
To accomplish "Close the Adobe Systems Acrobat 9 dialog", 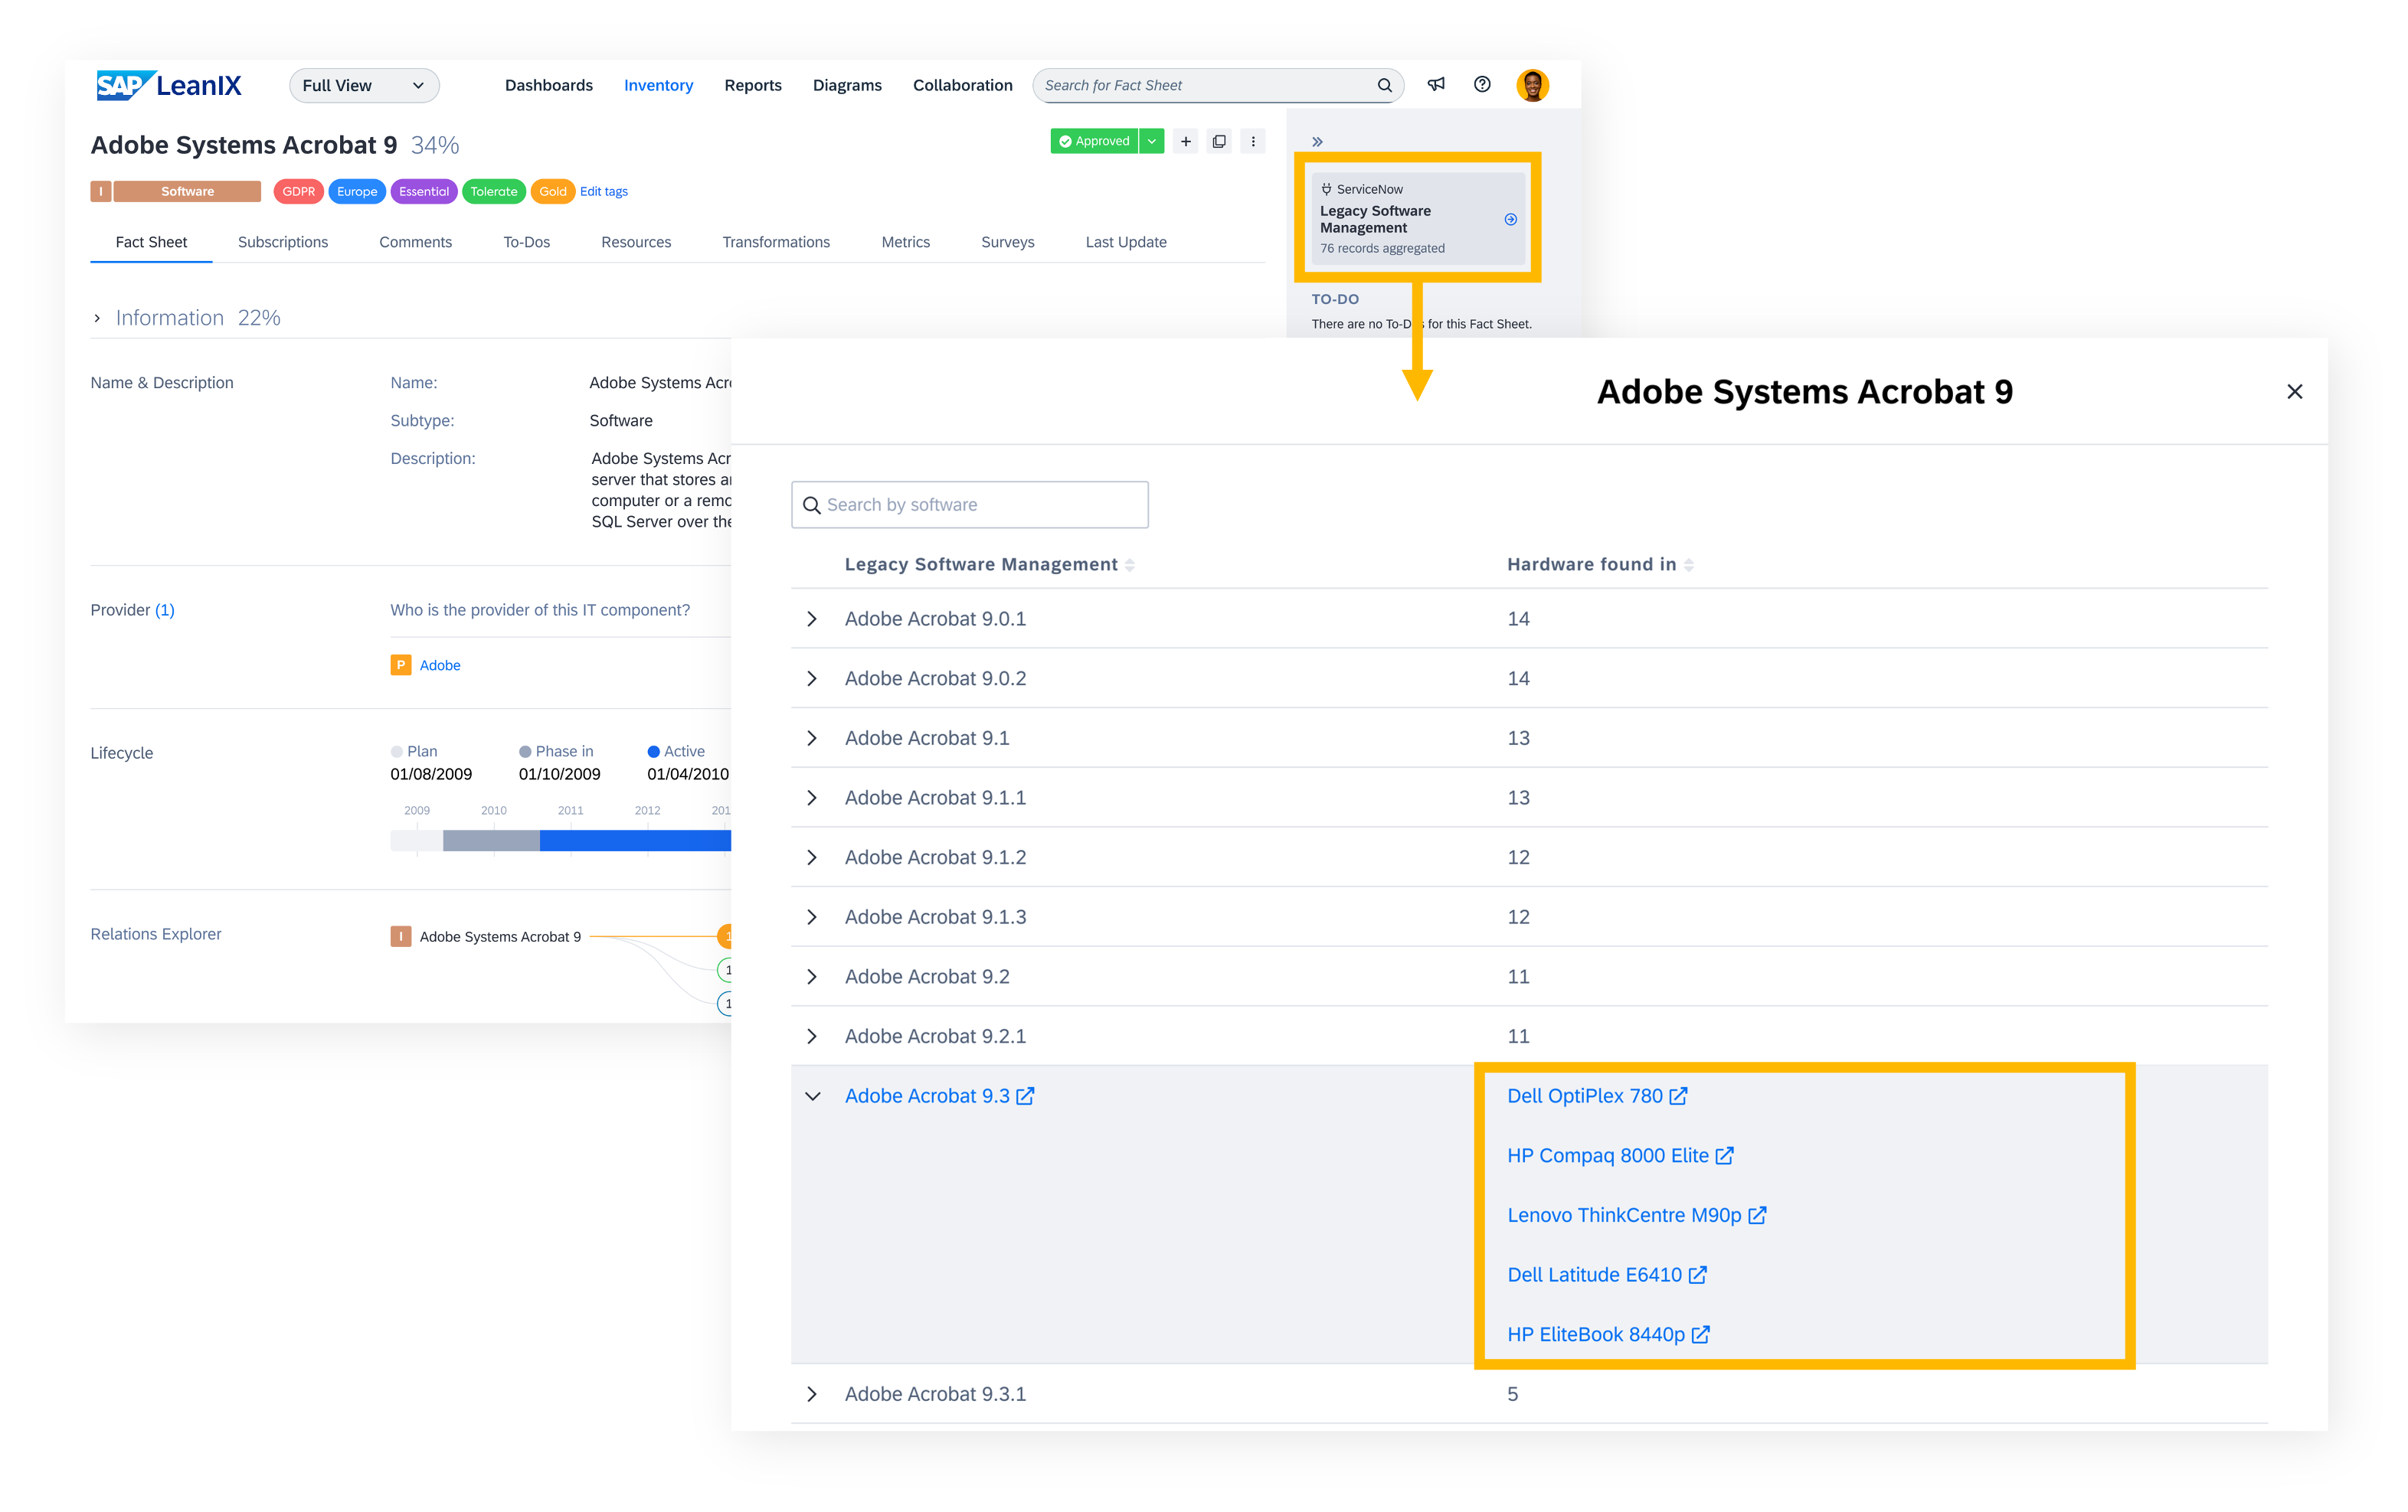I will tap(2294, 392).
